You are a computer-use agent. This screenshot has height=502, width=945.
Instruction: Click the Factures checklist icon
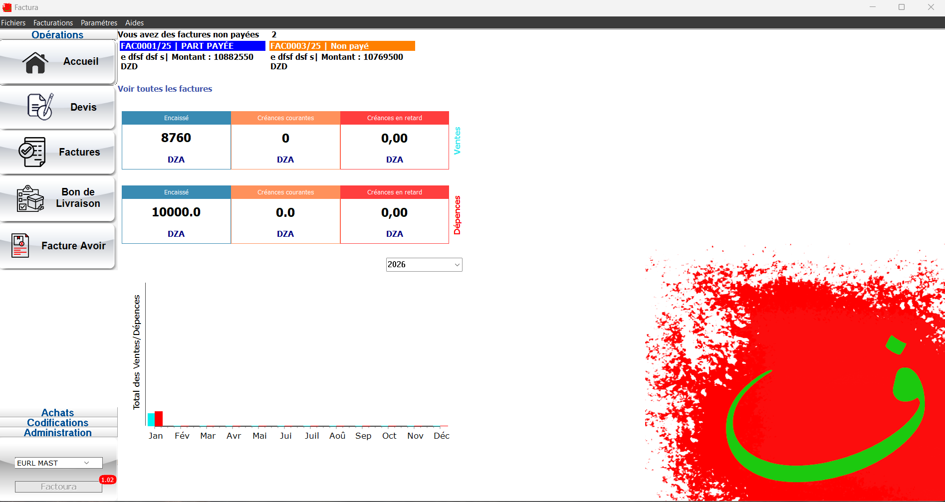pyautogui.click(x=32, y=152)
